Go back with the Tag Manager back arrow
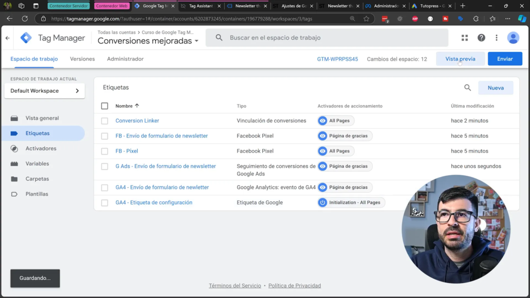Image resolution: width=530 pixels, height=298 pixels. pos(7,38)
